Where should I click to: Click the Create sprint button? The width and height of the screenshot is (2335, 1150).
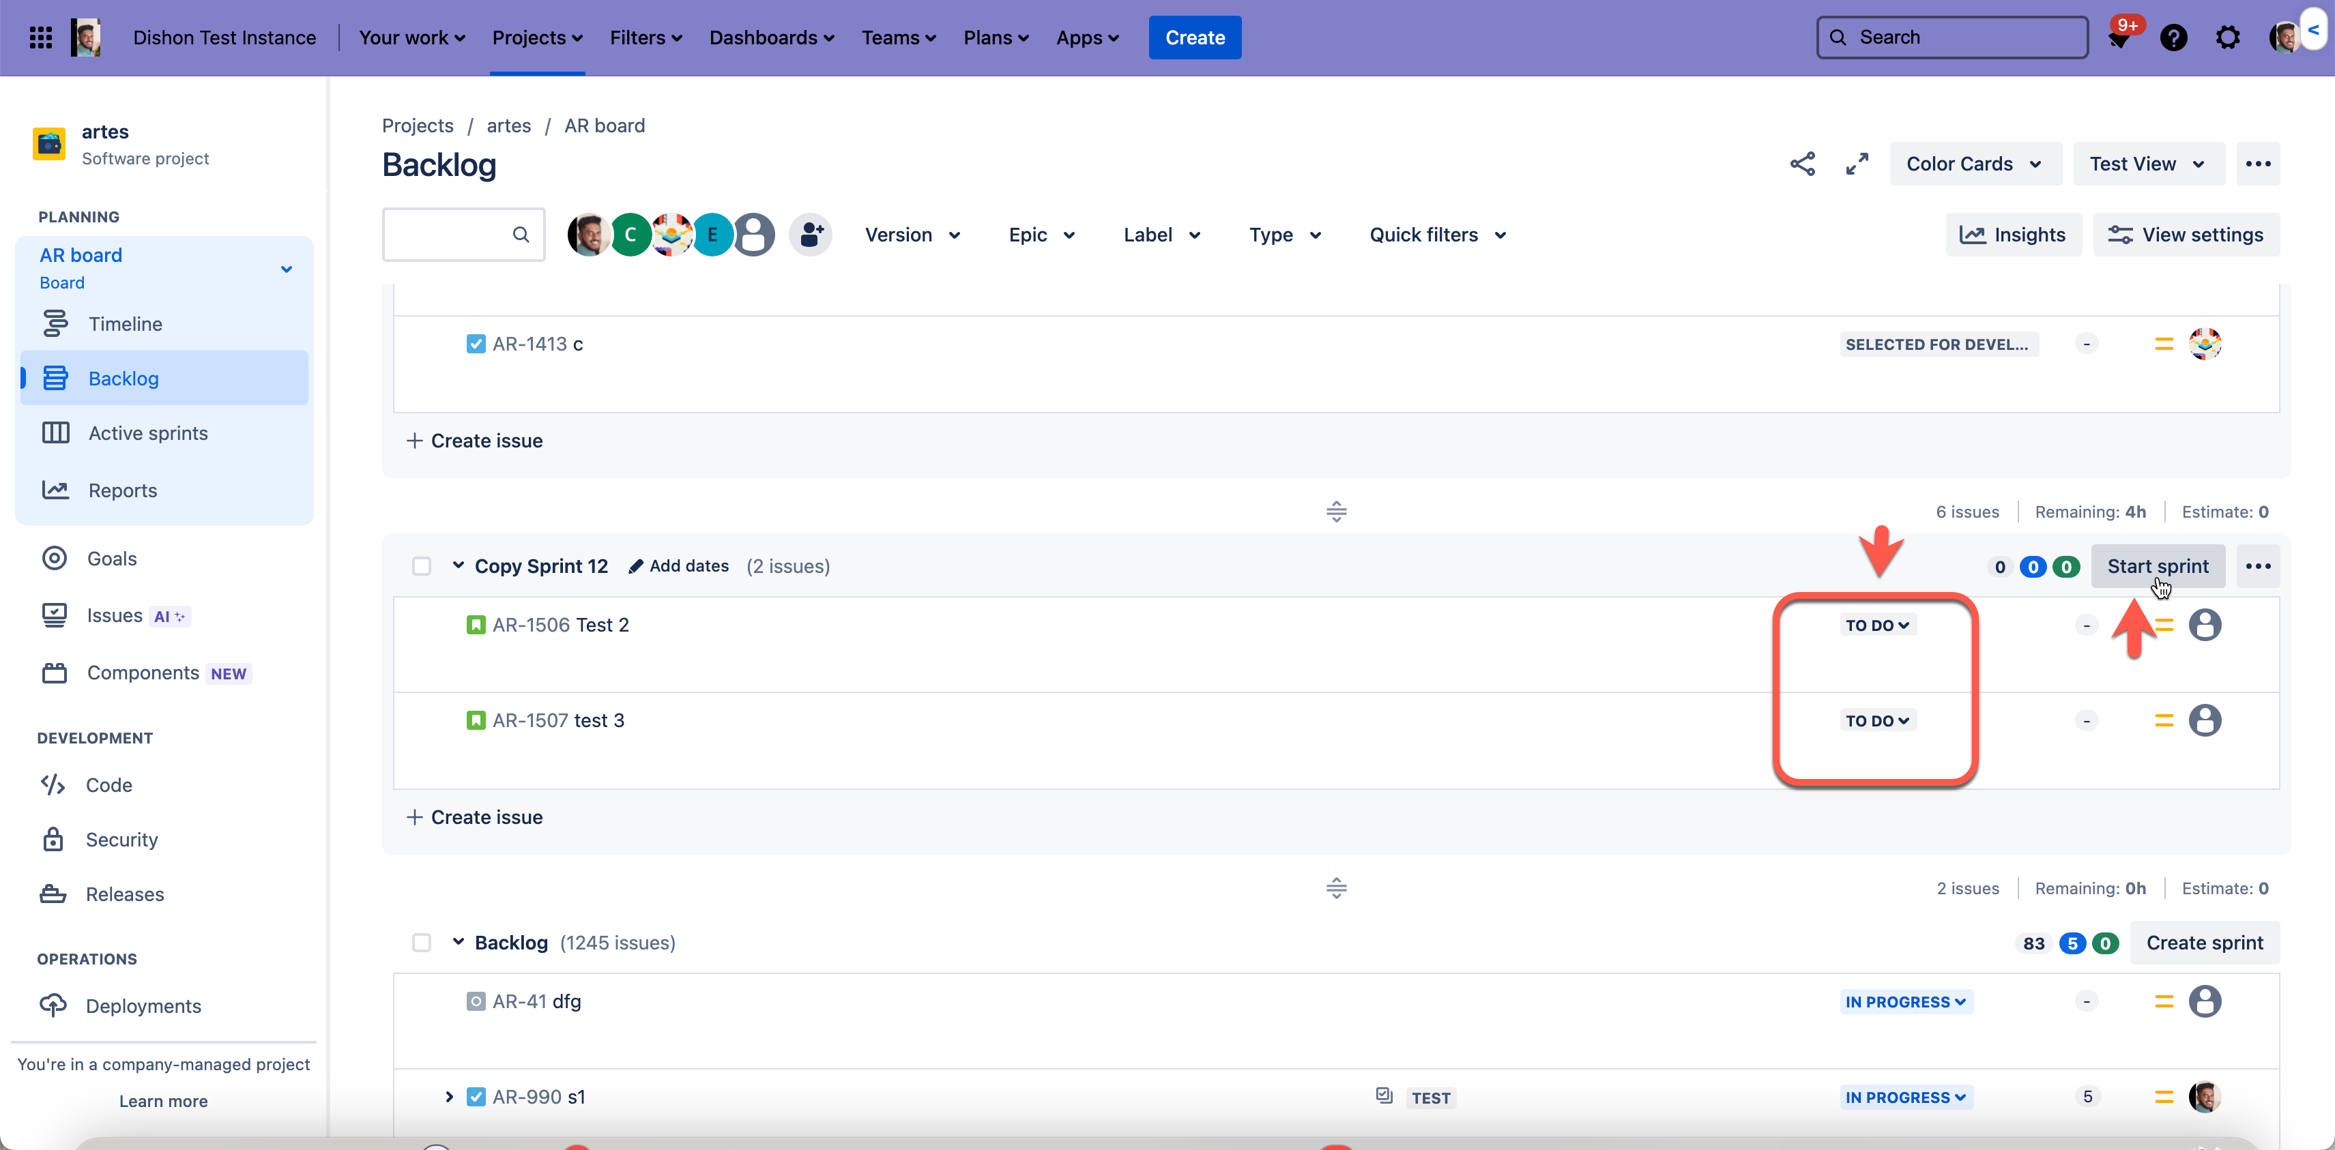(x=2203, y=943)
